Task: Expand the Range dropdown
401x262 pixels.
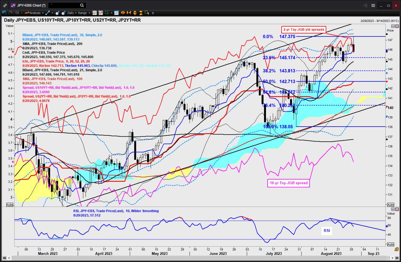Action: tap(84, 13)
